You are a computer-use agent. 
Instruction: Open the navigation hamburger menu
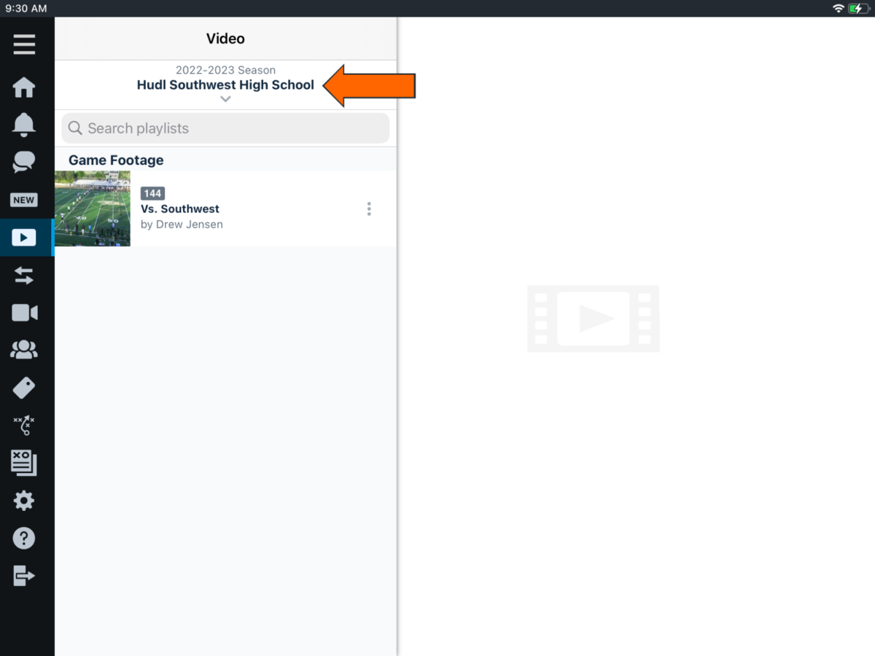pos(24,44)
